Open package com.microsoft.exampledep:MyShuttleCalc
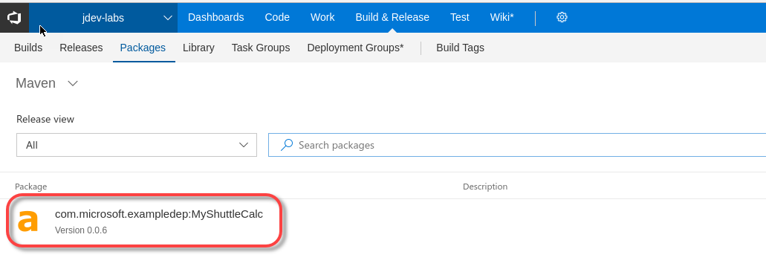This screenshot has height=272, width=766. (x=159, y=214)
